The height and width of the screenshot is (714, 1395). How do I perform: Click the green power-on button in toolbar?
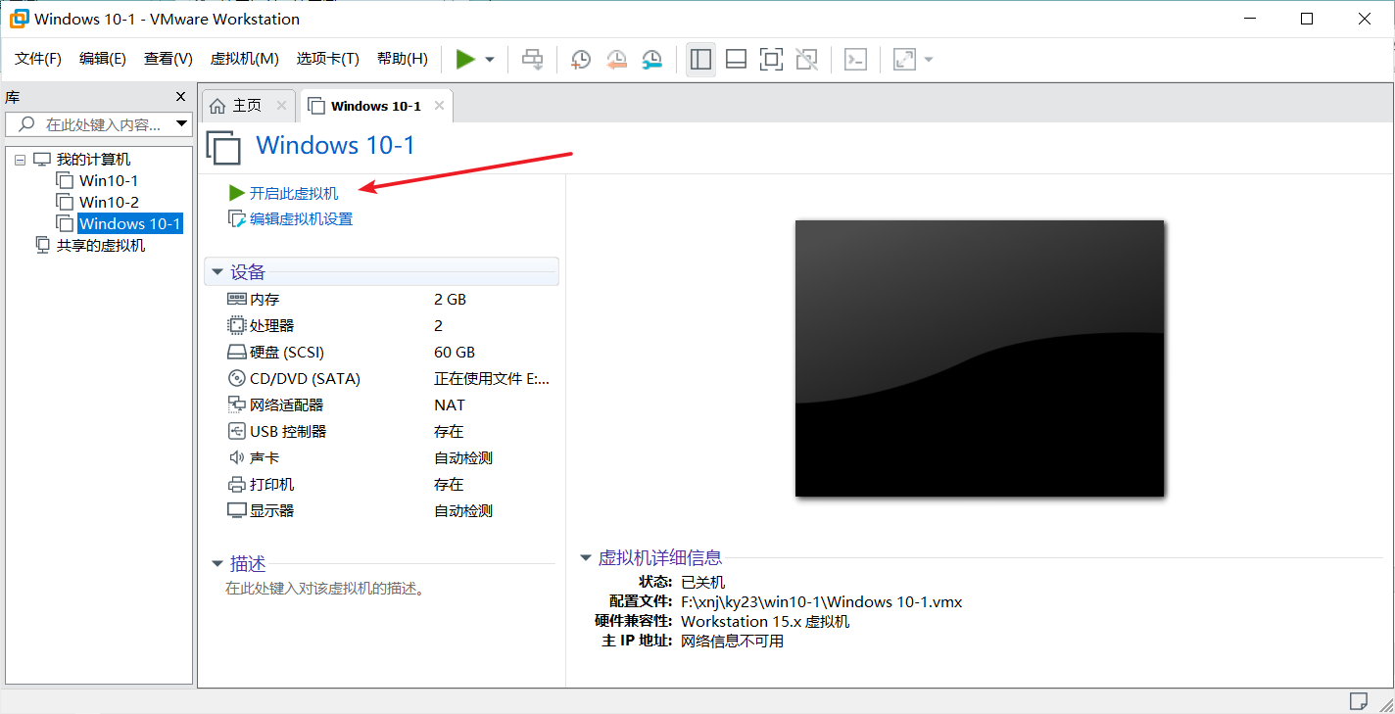[x=465, y=60]
